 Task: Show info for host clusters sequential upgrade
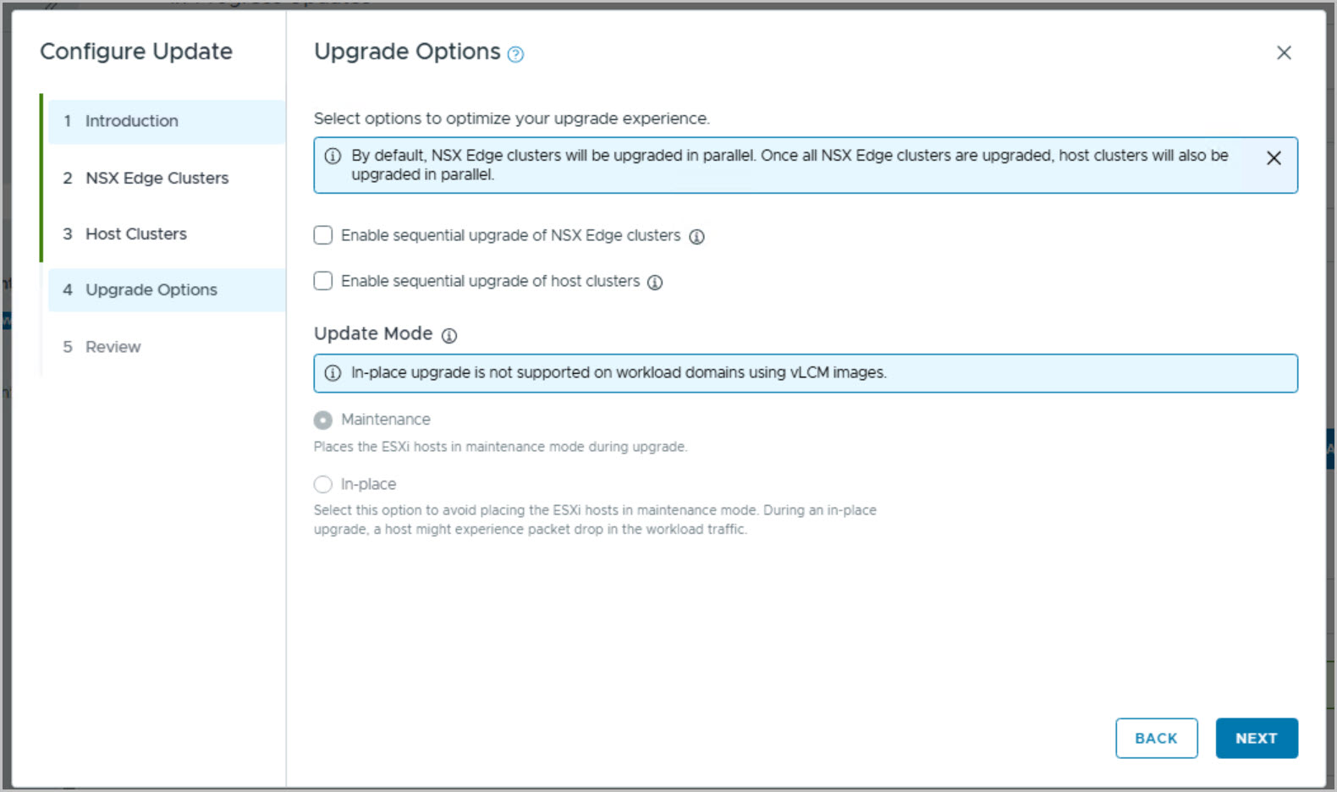(x=655, y=283)
